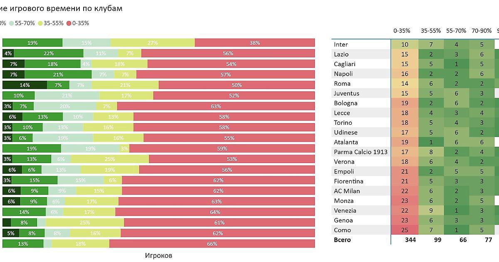Screen dimensions: 499x262
Task: Click the 66% red segment in bottom bar
Action: pyautogui.click(x=212, y=244)
